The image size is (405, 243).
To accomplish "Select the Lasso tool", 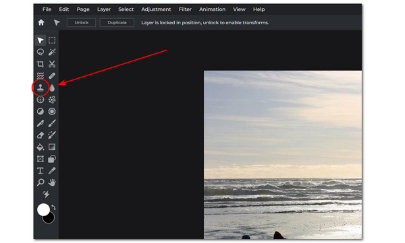I will (40, 52).
